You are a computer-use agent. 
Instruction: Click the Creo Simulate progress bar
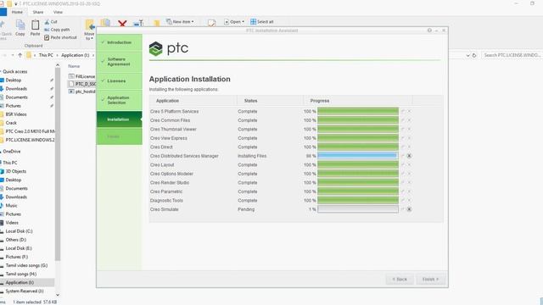pos(358,209)
